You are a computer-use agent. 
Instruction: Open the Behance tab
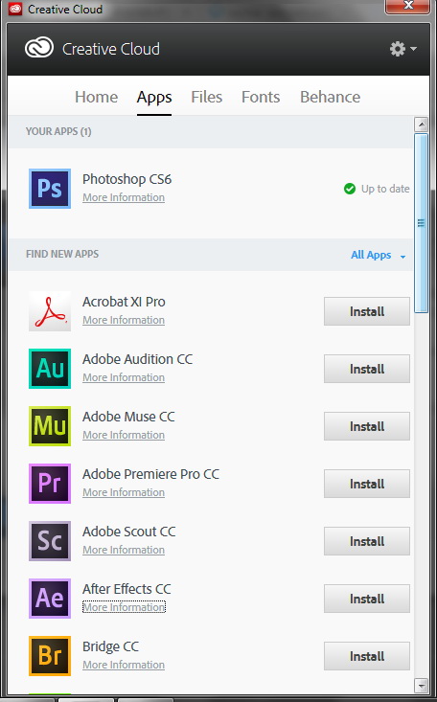331,97
